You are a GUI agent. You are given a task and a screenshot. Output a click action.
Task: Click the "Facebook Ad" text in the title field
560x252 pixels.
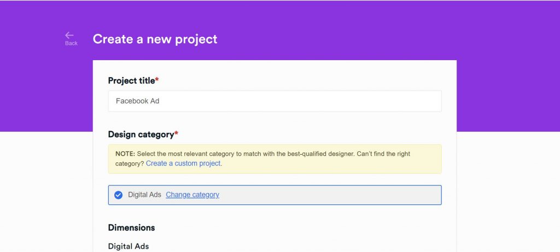point(137,101)
